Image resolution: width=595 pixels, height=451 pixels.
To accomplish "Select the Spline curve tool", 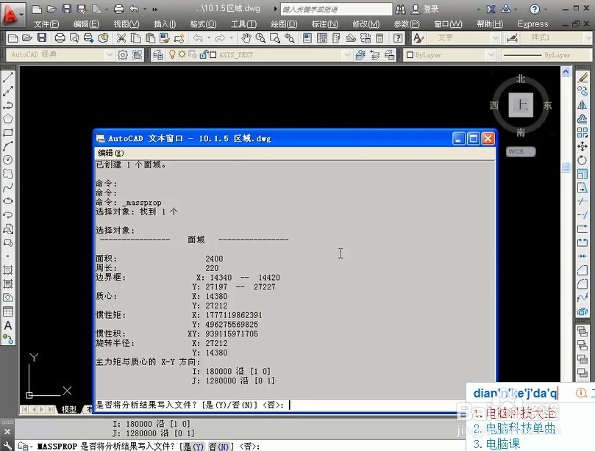I will tap(8, 187).
